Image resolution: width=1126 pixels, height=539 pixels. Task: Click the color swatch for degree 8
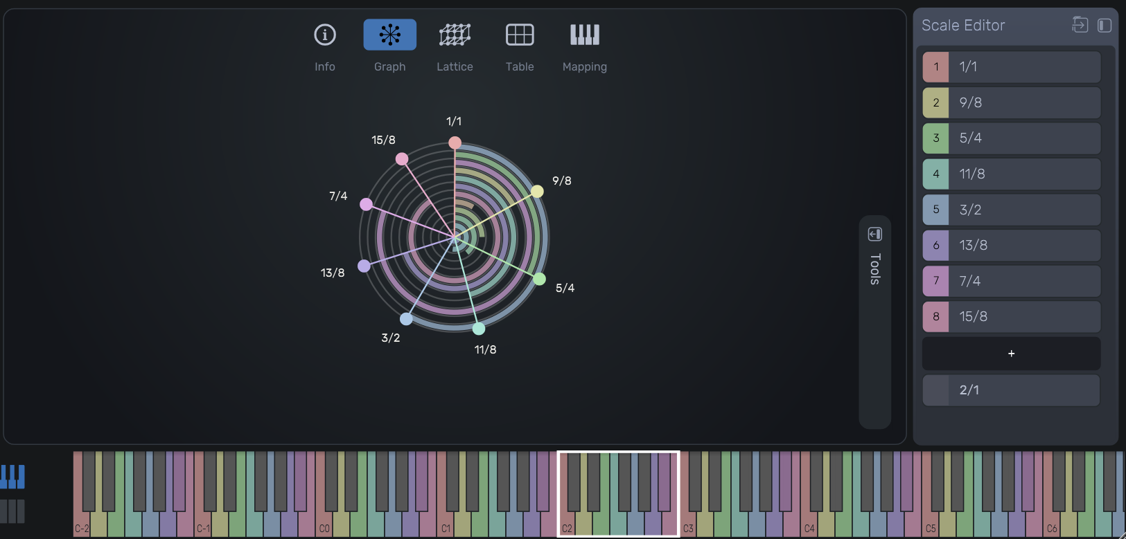(x=935, y=316)
